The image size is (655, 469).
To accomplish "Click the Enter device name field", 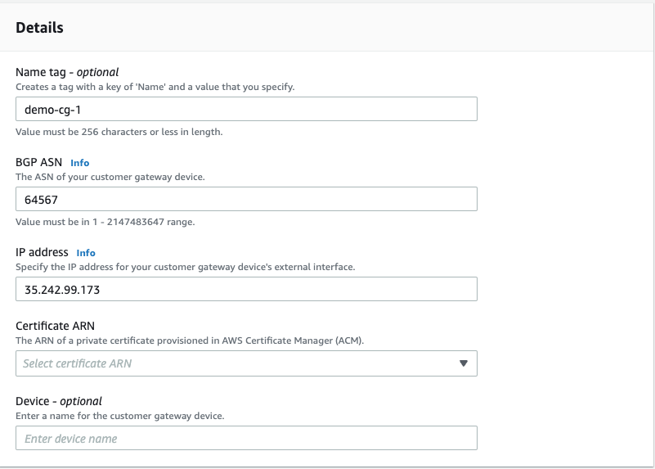I will pyautogui.click(x=246, y=438).
